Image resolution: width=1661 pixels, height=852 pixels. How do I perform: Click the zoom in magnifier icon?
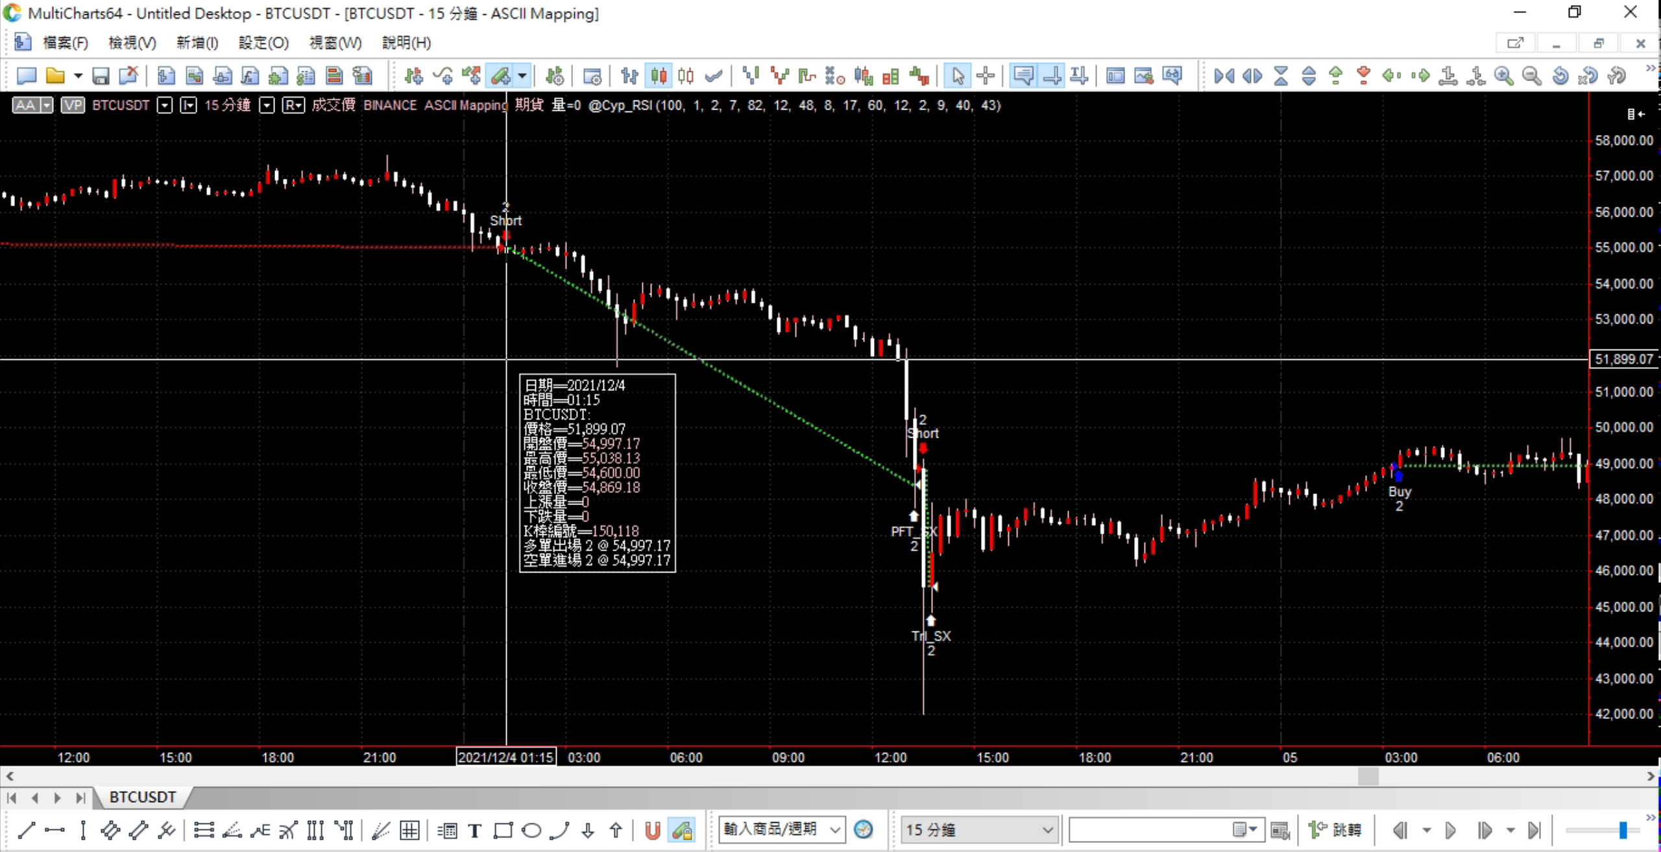(x=1503, y=77)
